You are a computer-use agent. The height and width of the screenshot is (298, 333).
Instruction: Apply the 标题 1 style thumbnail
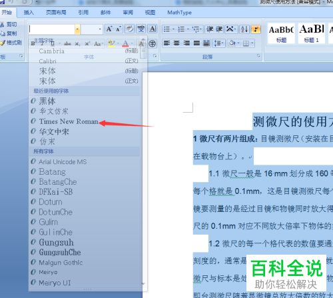(312, 33)
